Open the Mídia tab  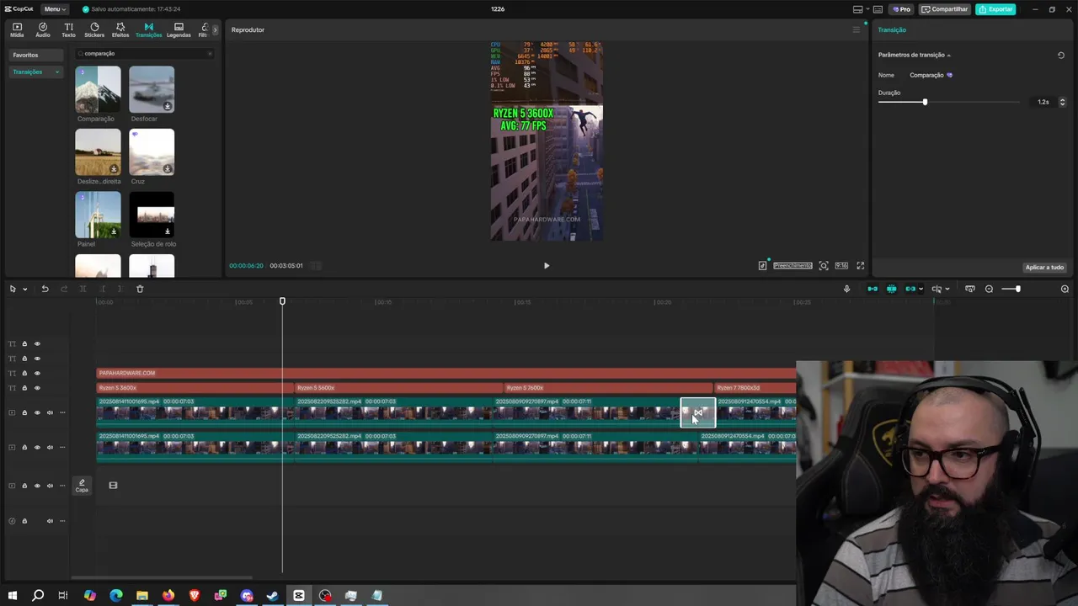pos(17,30)
